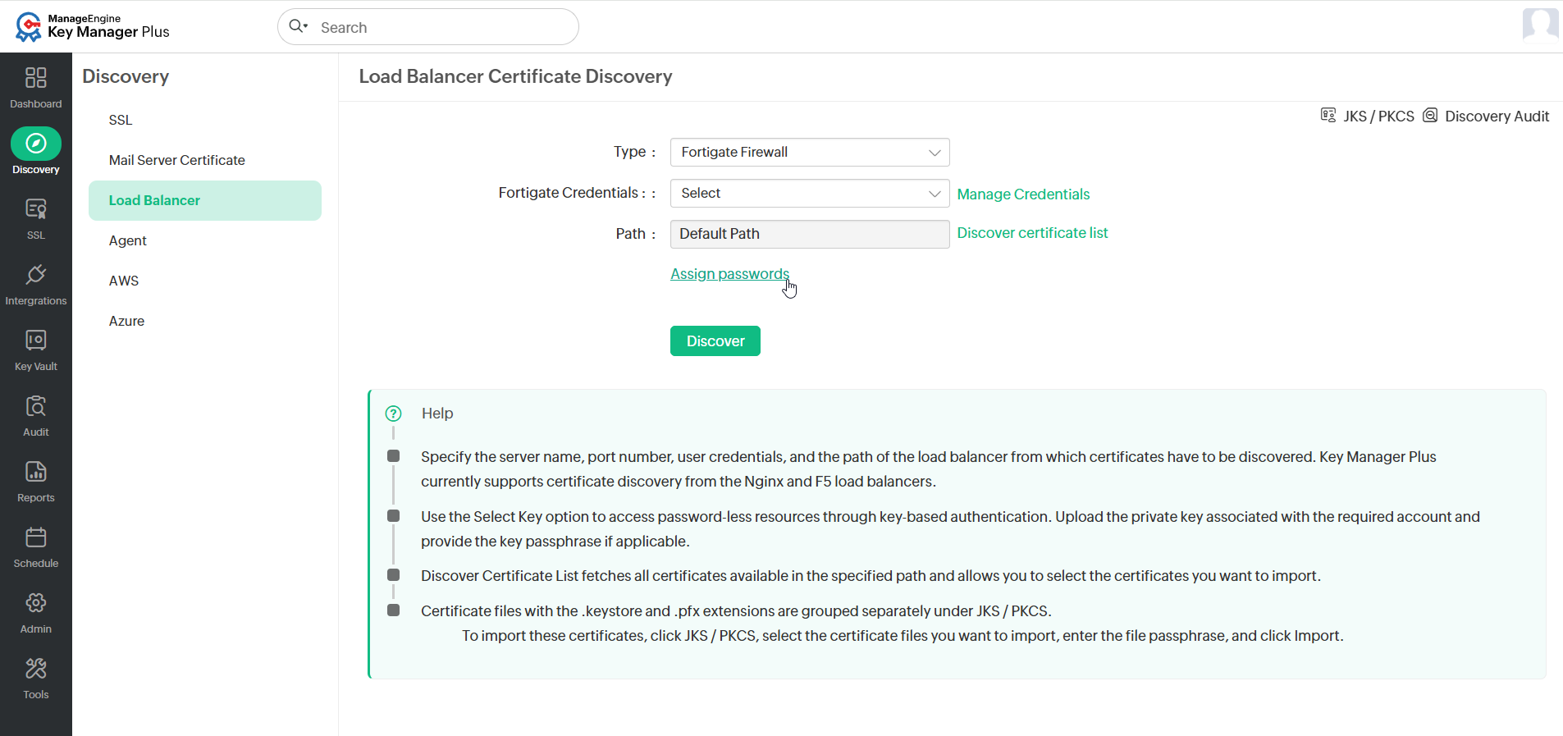
Task: Click the ManageEngine Key Manager Plus logo
Action: [92, 26]
